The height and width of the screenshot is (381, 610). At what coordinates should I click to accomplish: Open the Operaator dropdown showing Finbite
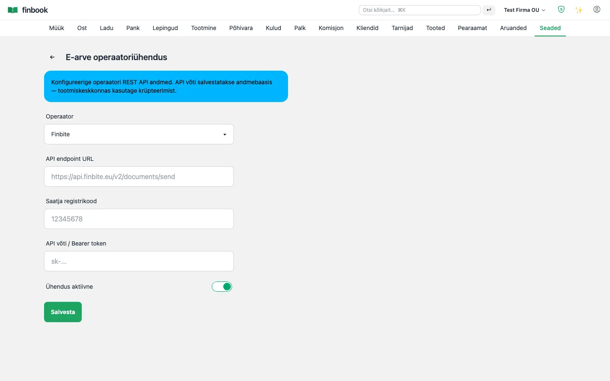[139, 134]
